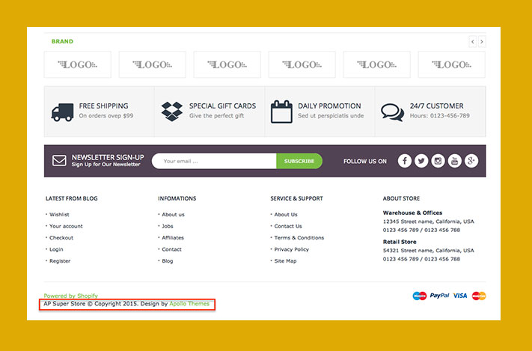Open the YouTube social icon
Screen dimensions: 532x351
(x=454, y=161)
